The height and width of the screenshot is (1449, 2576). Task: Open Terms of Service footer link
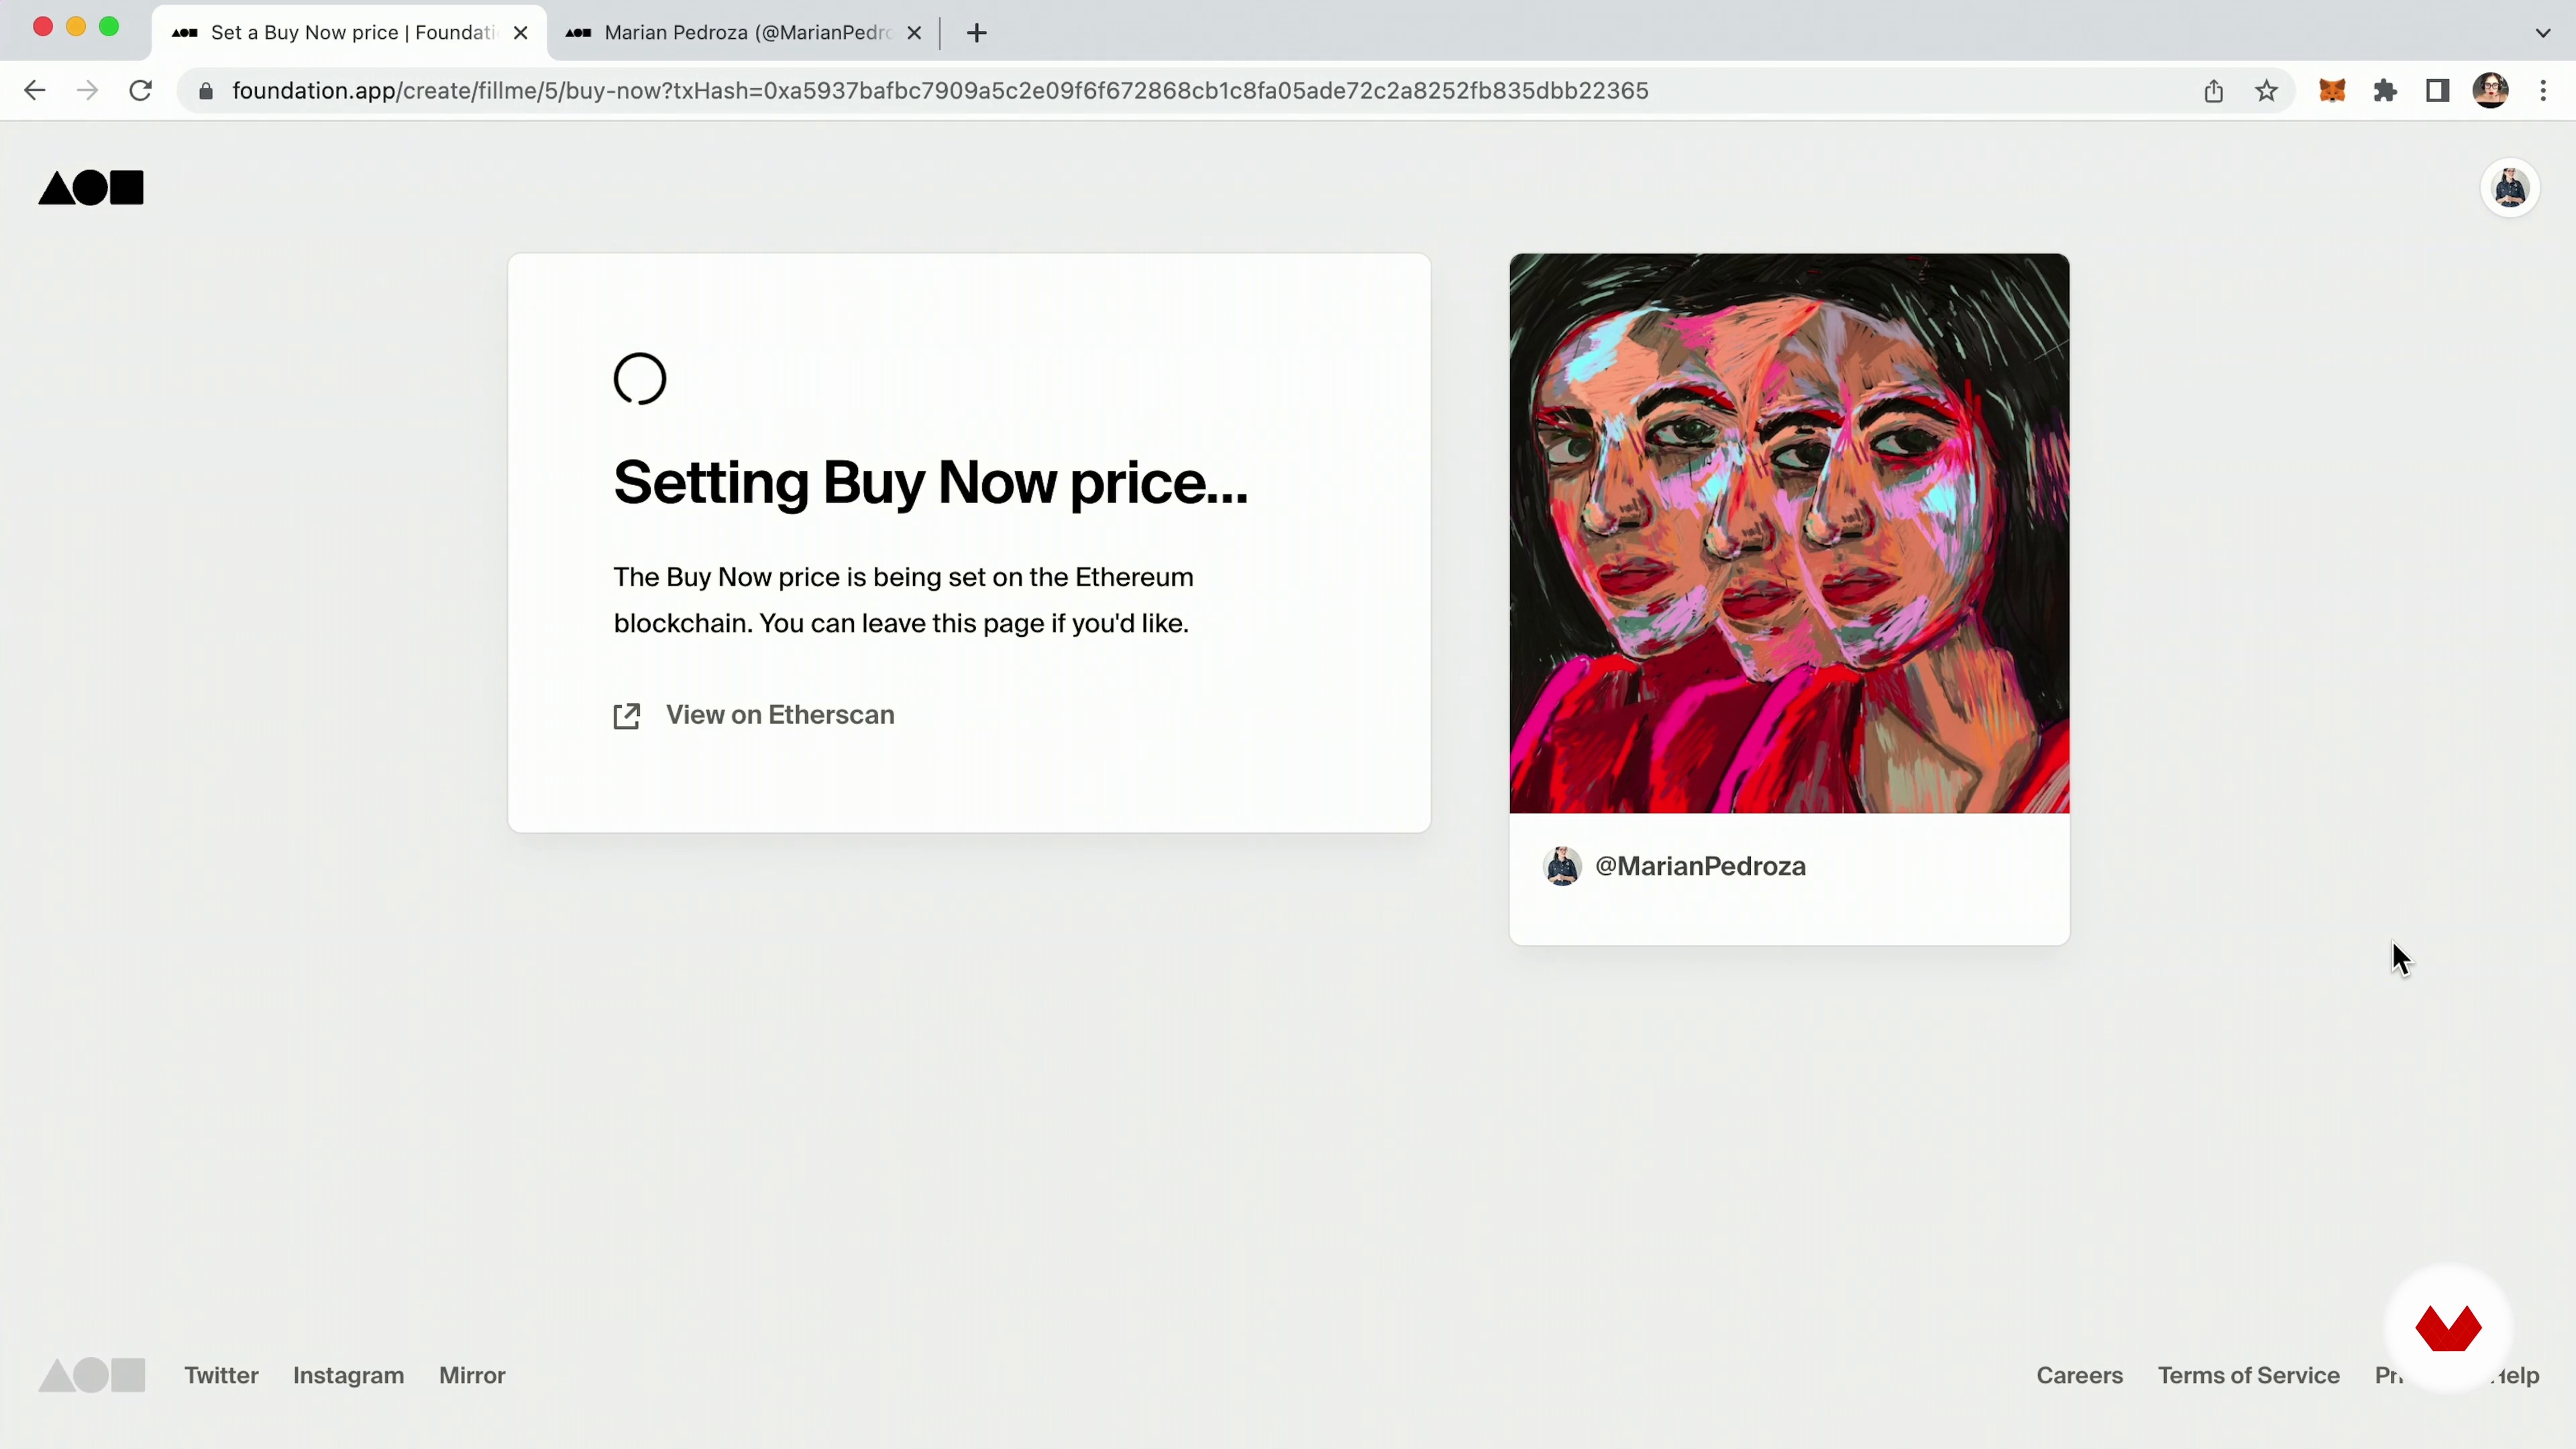coord(2248,1375)
